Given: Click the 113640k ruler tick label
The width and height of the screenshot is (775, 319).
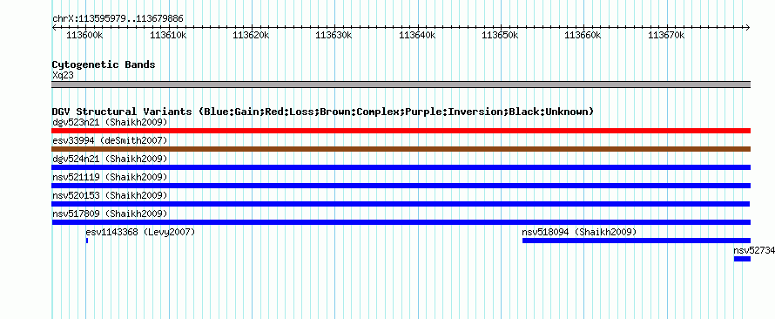Looking at the screenshot, I should [x=417, y=35].
